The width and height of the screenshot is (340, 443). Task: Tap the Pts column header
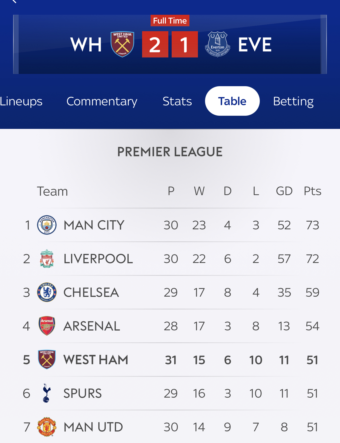[312, 191]
